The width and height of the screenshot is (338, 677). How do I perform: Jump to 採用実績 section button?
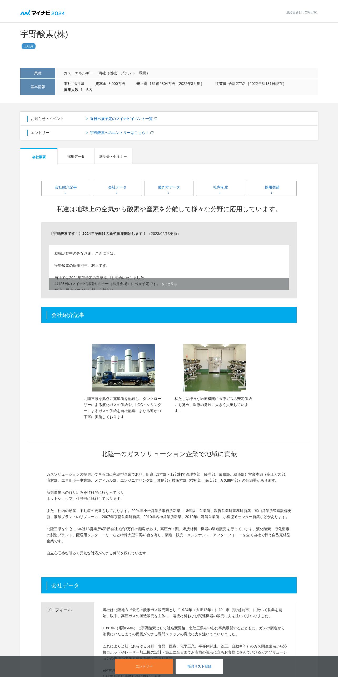pos(272,188)
